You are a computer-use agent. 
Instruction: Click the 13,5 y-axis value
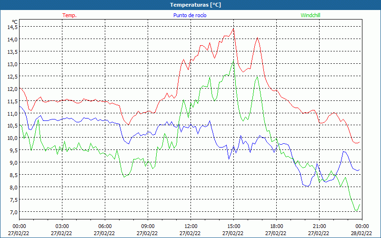[x=12, y=52]
